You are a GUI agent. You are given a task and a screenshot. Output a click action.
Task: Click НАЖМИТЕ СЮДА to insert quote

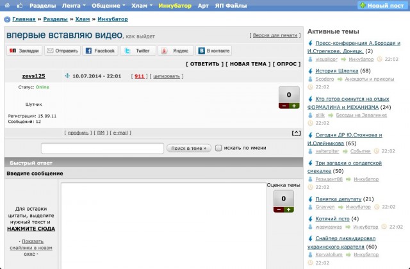click(31, 229)
